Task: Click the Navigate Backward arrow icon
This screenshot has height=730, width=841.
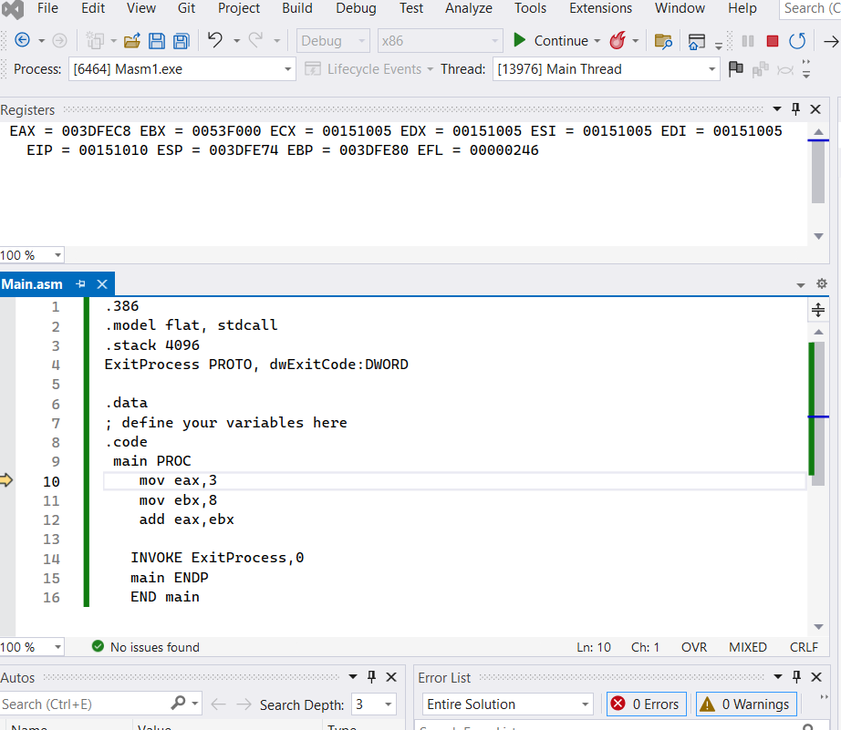Action: [x=22, y=40]
